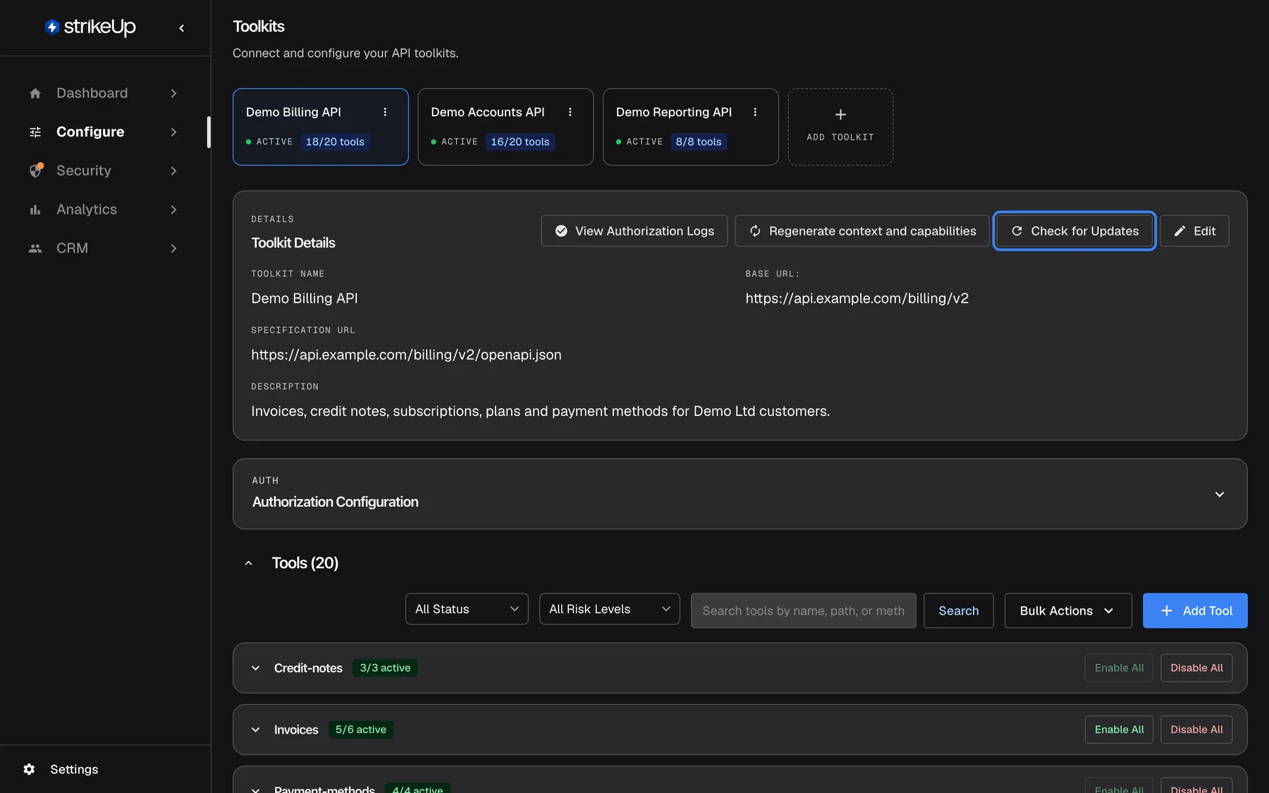Image resolution: width=1269 pixels, height=793 pixels.
Task: Collapse the Tools (20) section
Action: click(248, 563)
